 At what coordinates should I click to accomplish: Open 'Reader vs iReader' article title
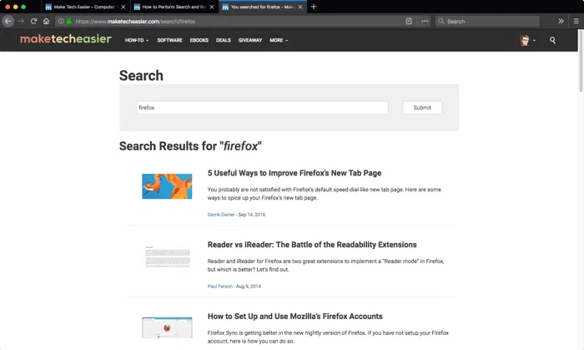pos(312,245)
